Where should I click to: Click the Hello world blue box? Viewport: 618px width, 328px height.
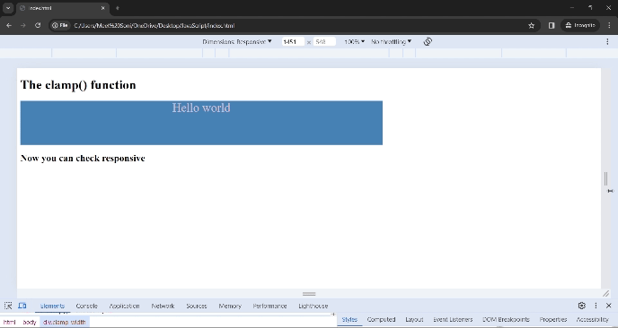201,123
